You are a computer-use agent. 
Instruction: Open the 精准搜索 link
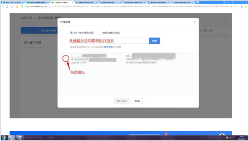tap(108, 47)
